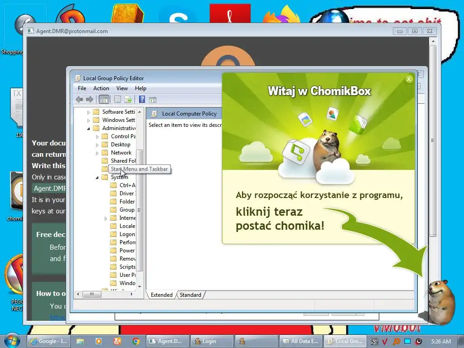Switch to Agent.D... taskbar window
The width and height of the screenshot is (464, 348).
tap(167, 341)
